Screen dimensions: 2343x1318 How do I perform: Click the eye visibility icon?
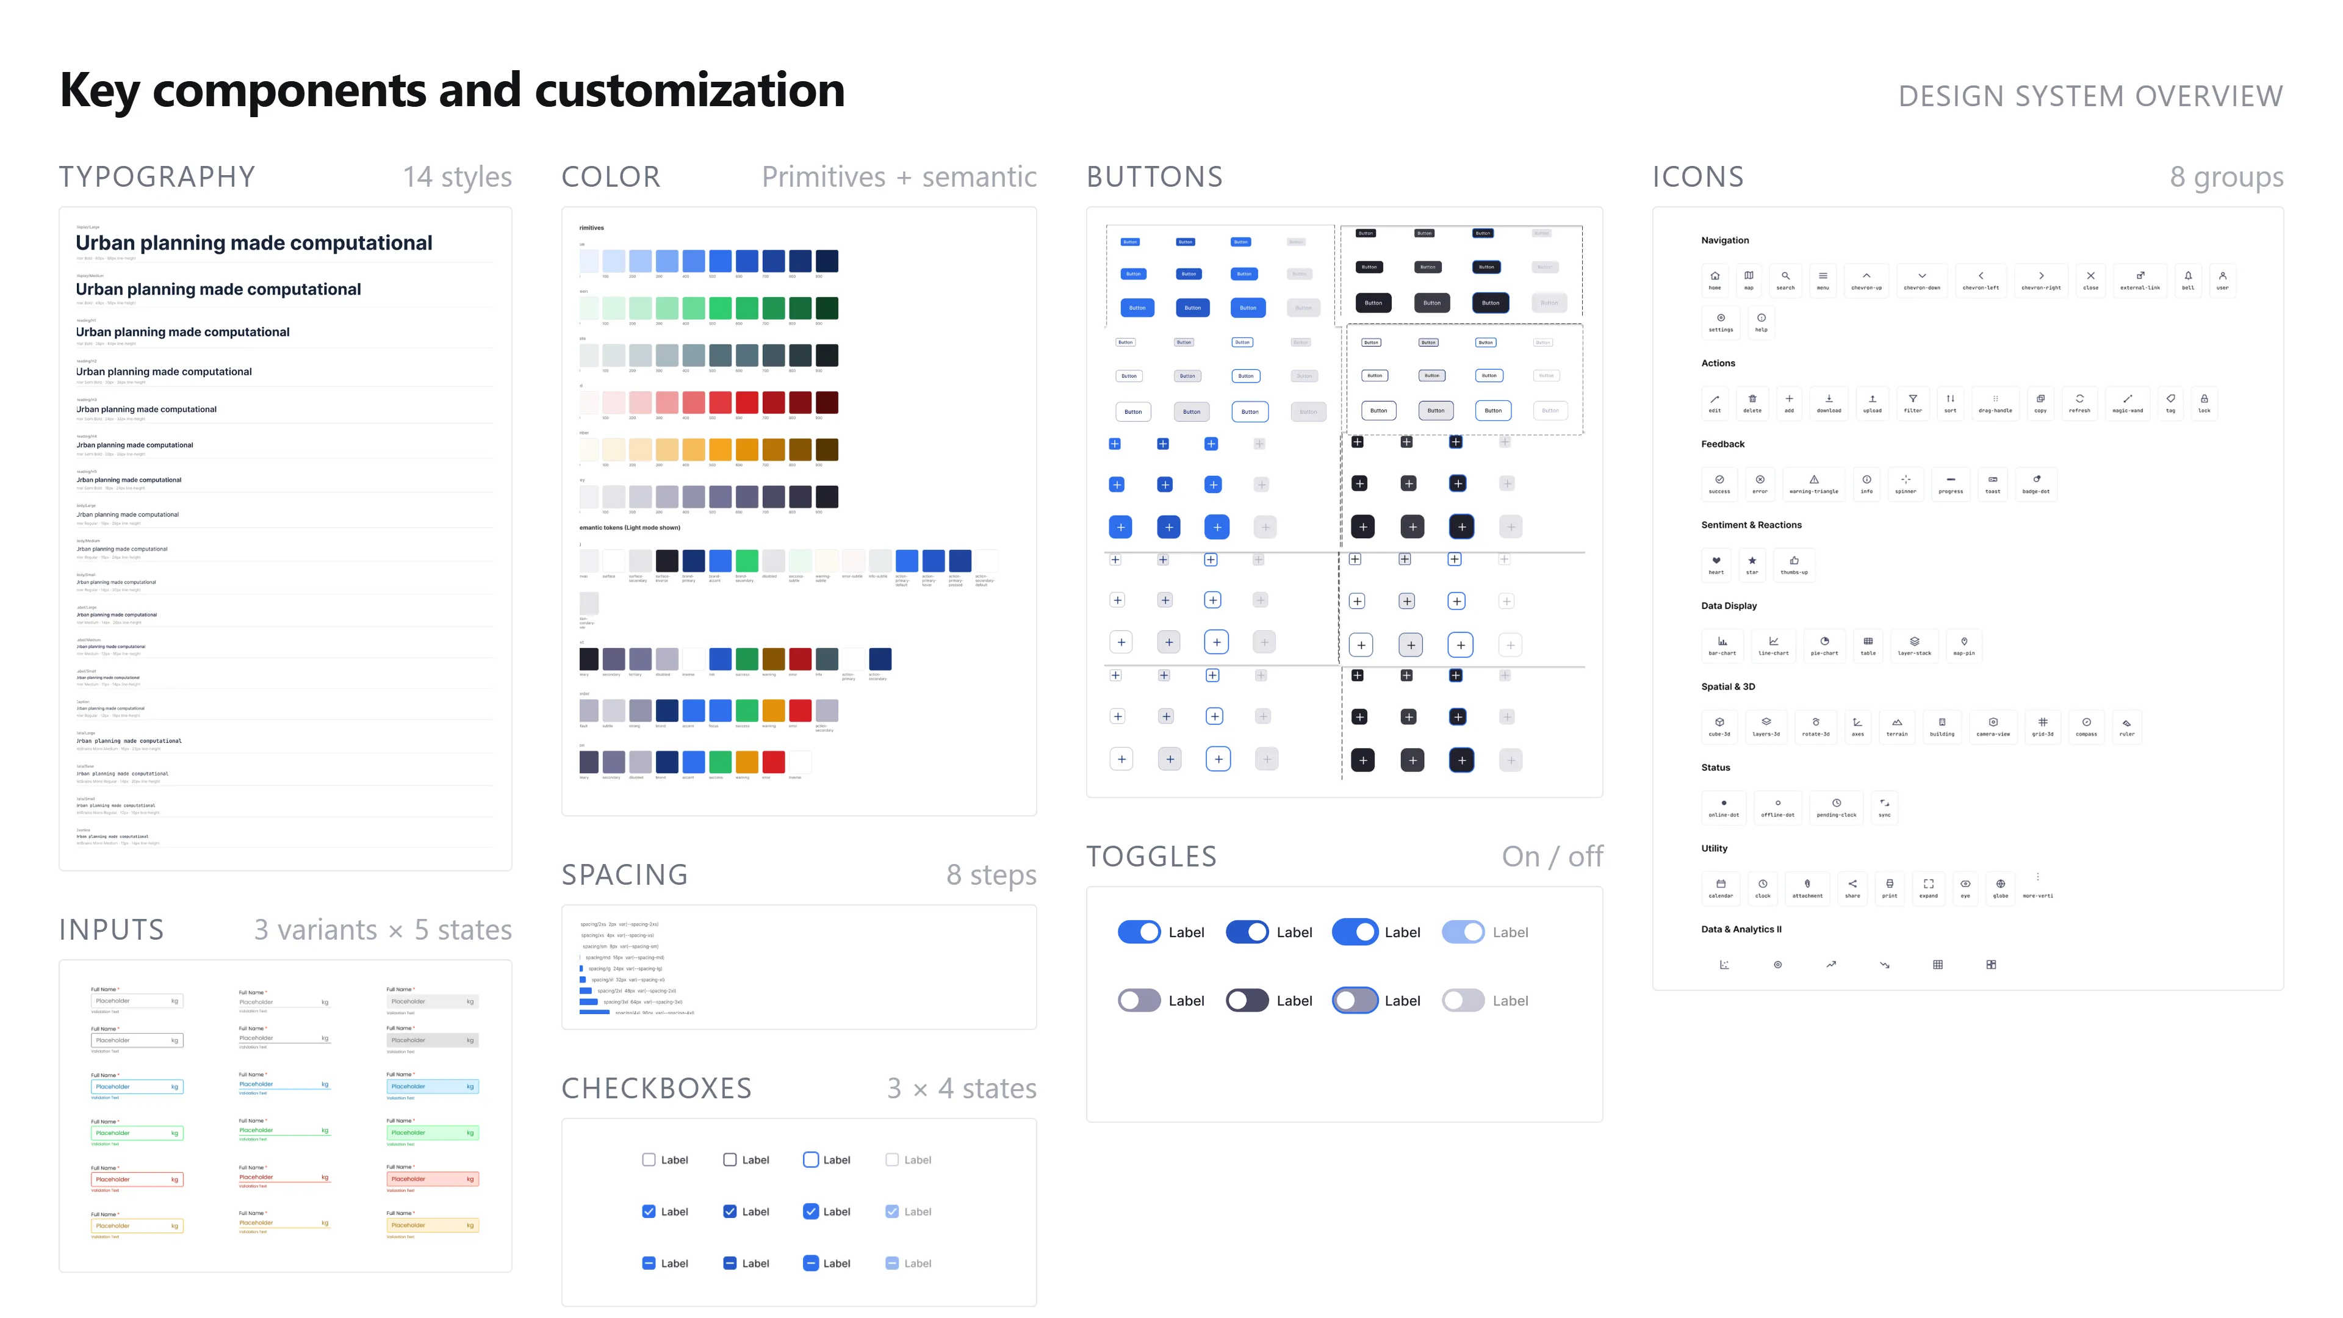[1965, 888]
